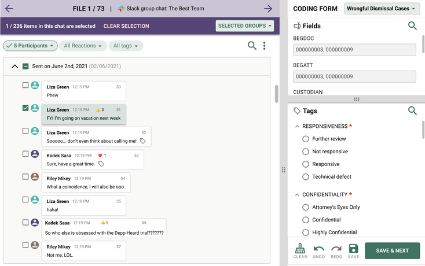Click the Fields panel header icon
Screen dimensions: 425x266
pyautogui.click(x=297, y=26)
